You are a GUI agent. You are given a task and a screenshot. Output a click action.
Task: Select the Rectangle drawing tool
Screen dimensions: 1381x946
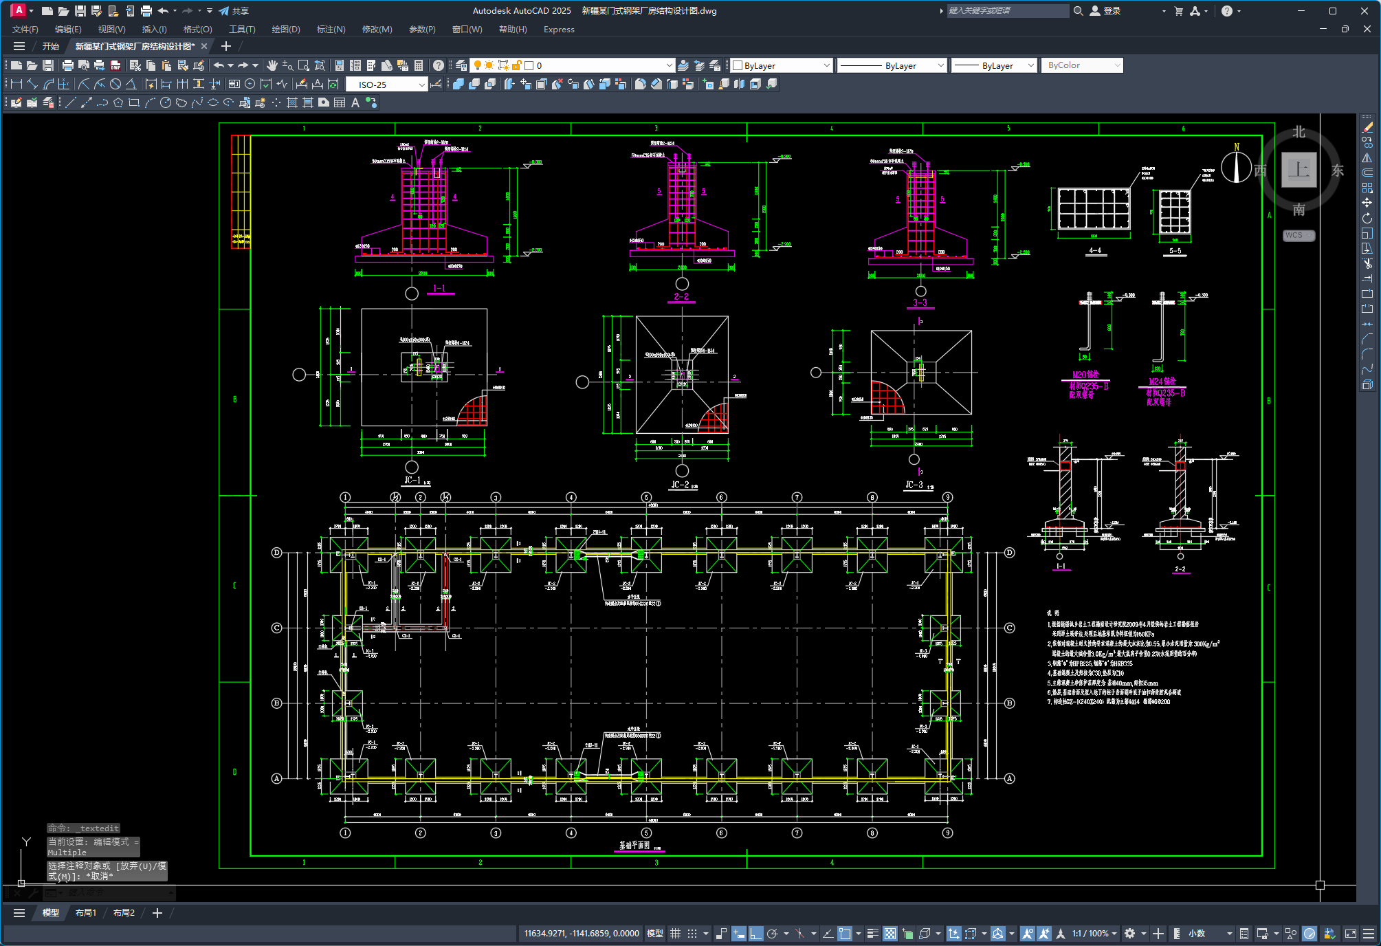134,103
